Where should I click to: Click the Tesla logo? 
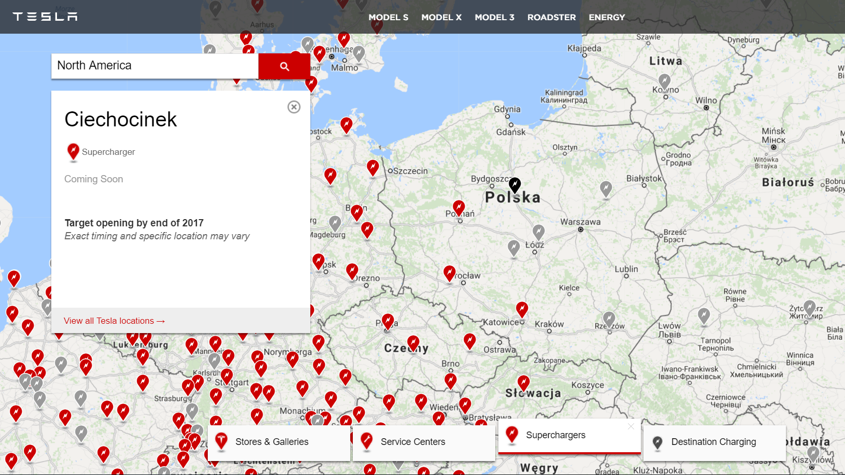(45, 17)
